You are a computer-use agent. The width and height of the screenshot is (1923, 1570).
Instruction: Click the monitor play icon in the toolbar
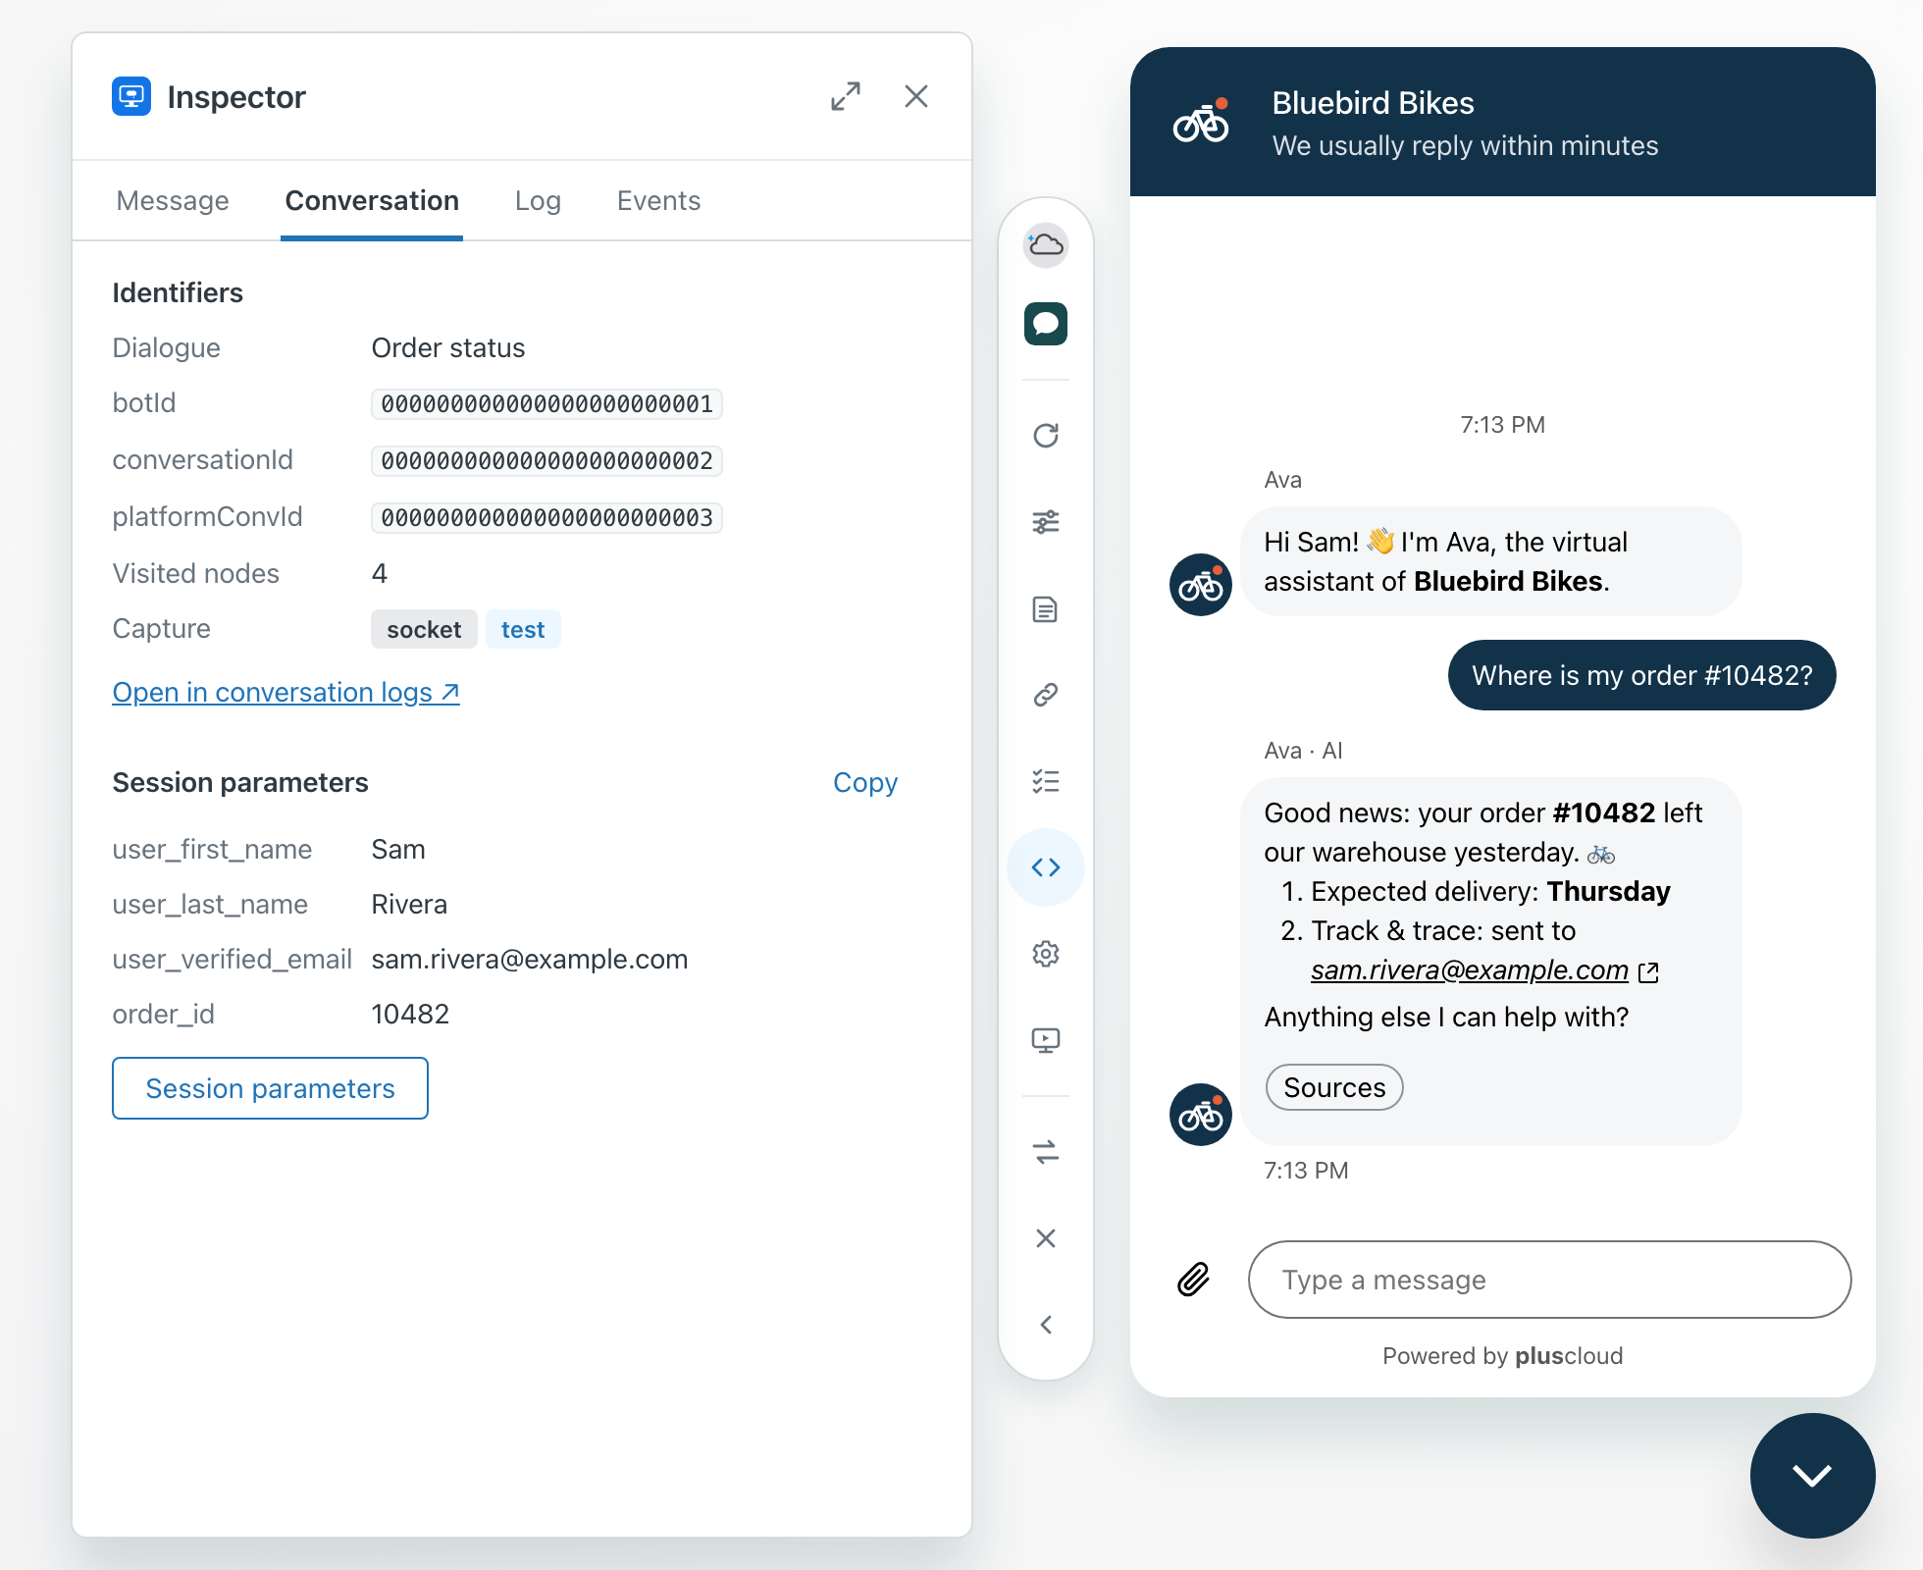click(x=1046, y=1040)
